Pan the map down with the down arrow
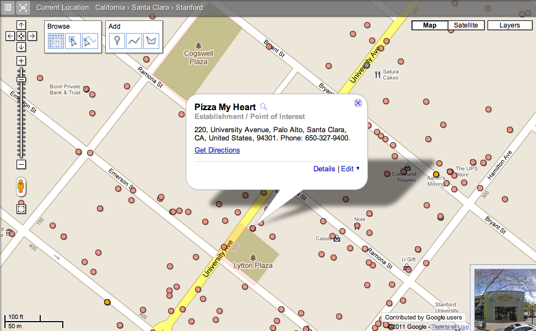536x331 pixels. (x=21, y=47)
